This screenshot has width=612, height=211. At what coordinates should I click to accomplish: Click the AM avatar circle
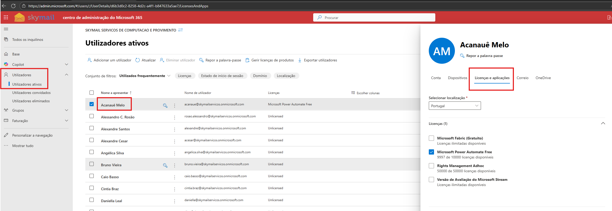(x=442, y=51)
